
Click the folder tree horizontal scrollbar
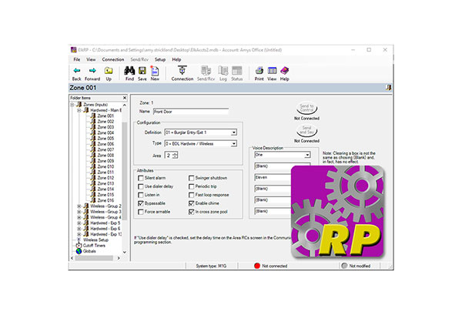tap(94, 258)
